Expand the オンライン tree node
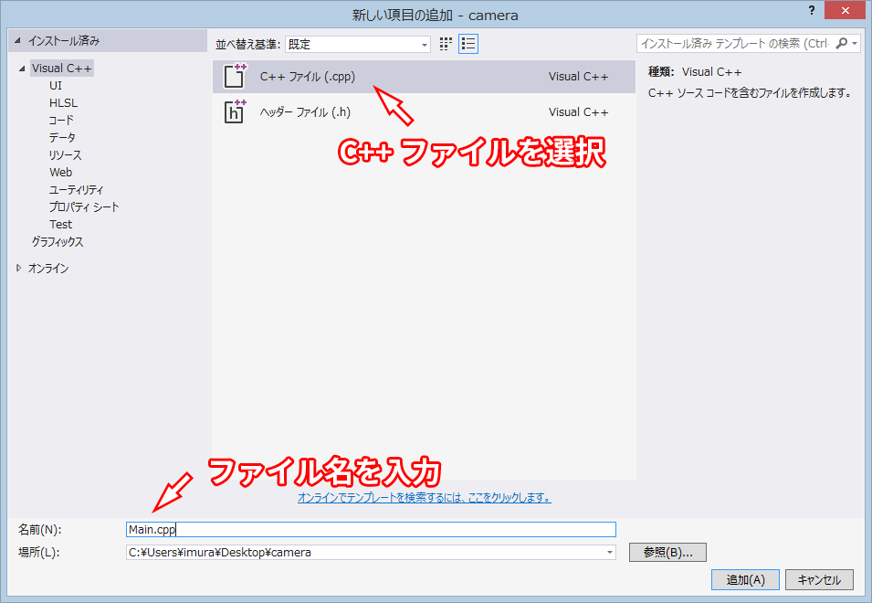Image resolution: width=872 pixels, height=603 pixels. (x=20, y=267)
